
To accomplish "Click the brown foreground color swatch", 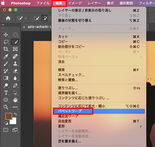I will coord(9,116).
